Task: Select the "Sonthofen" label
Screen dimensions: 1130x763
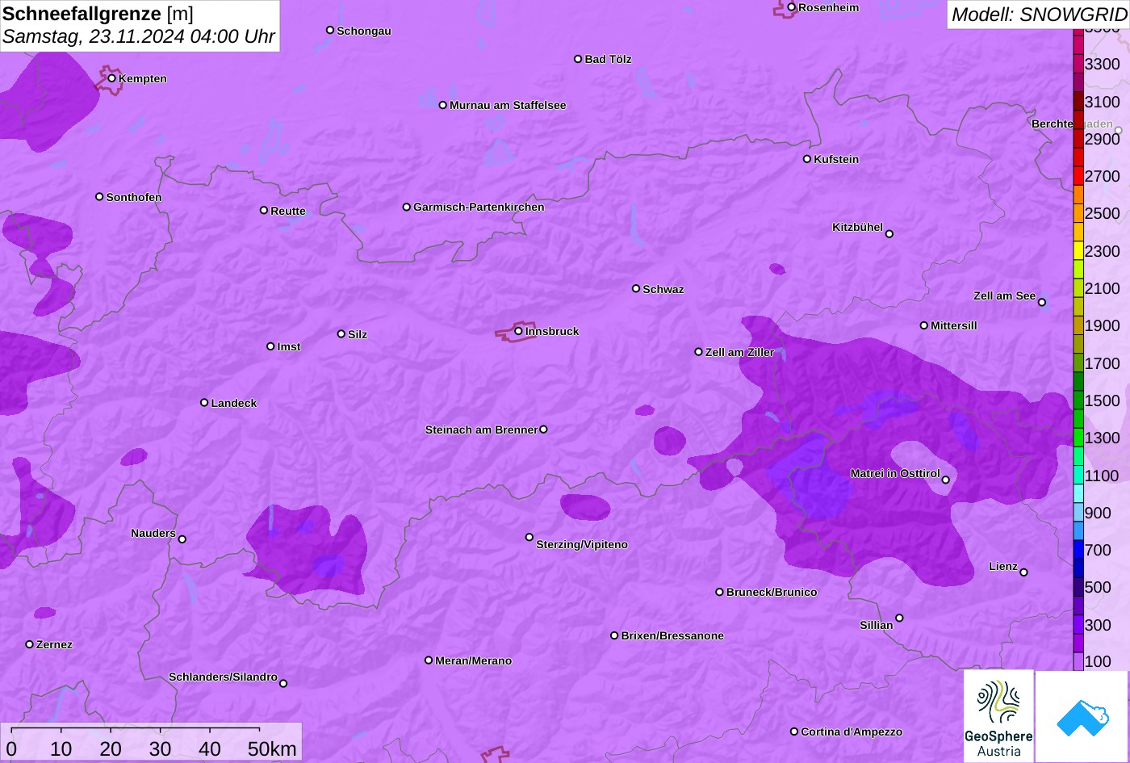Action: click(x=134, y=198)
